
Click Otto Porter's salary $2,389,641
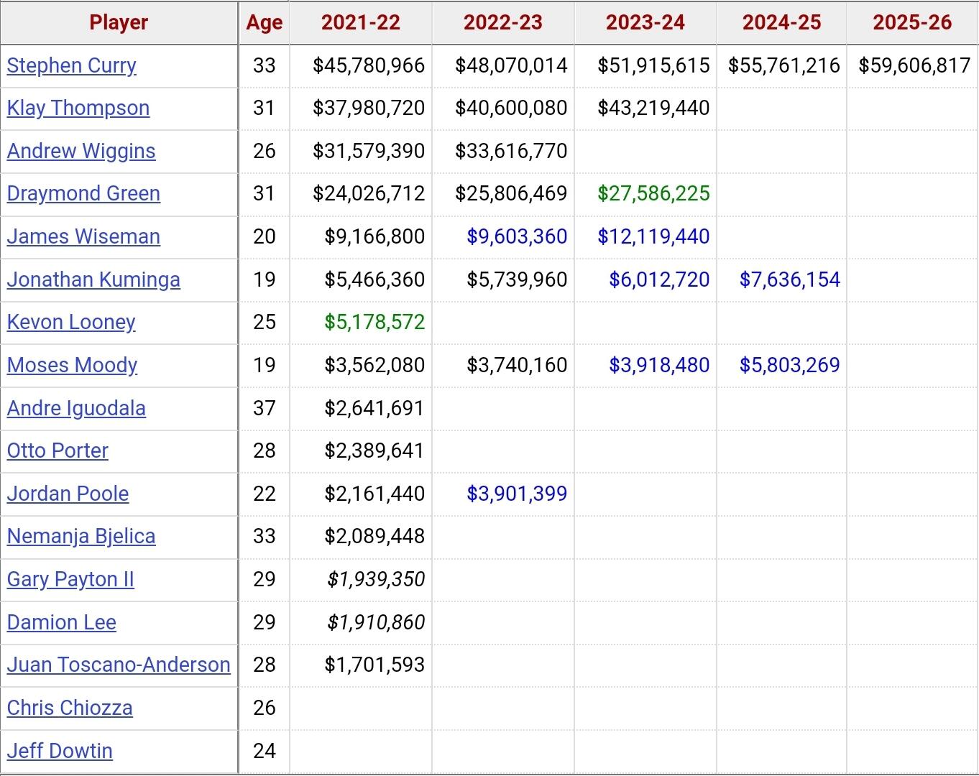tap(374, 451)
